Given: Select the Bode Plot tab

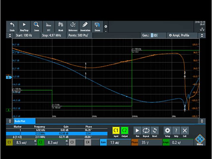Looking at the screenshot, I should (x=20, y=121).
